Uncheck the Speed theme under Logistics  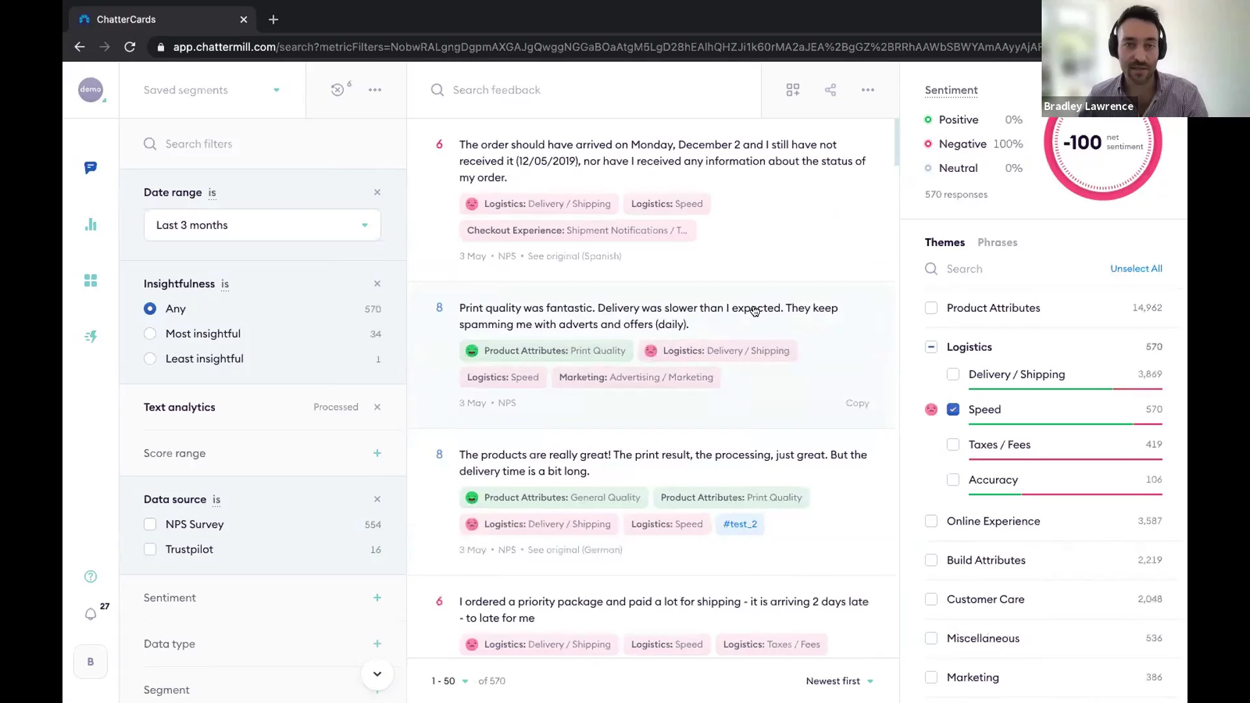pos(952,409)
